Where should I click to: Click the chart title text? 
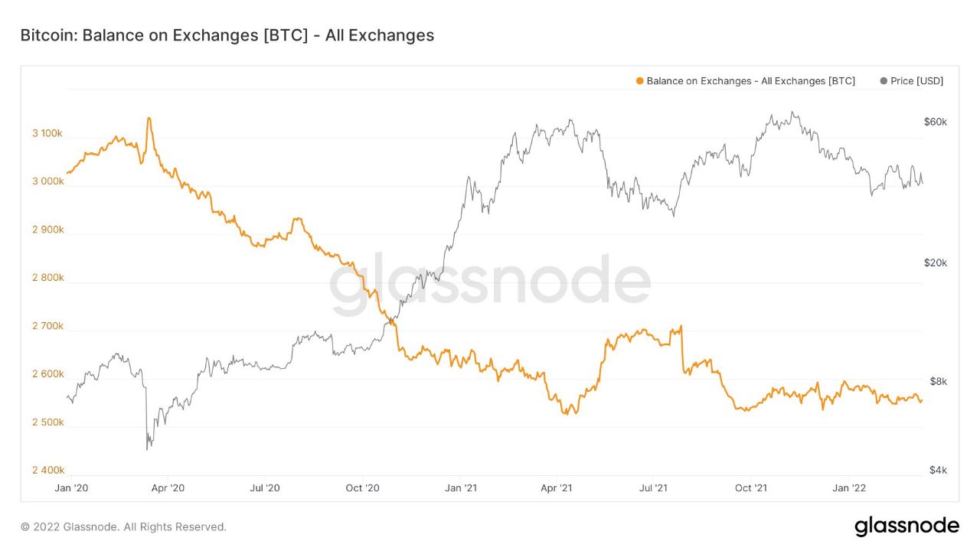[x=227, y=35]
